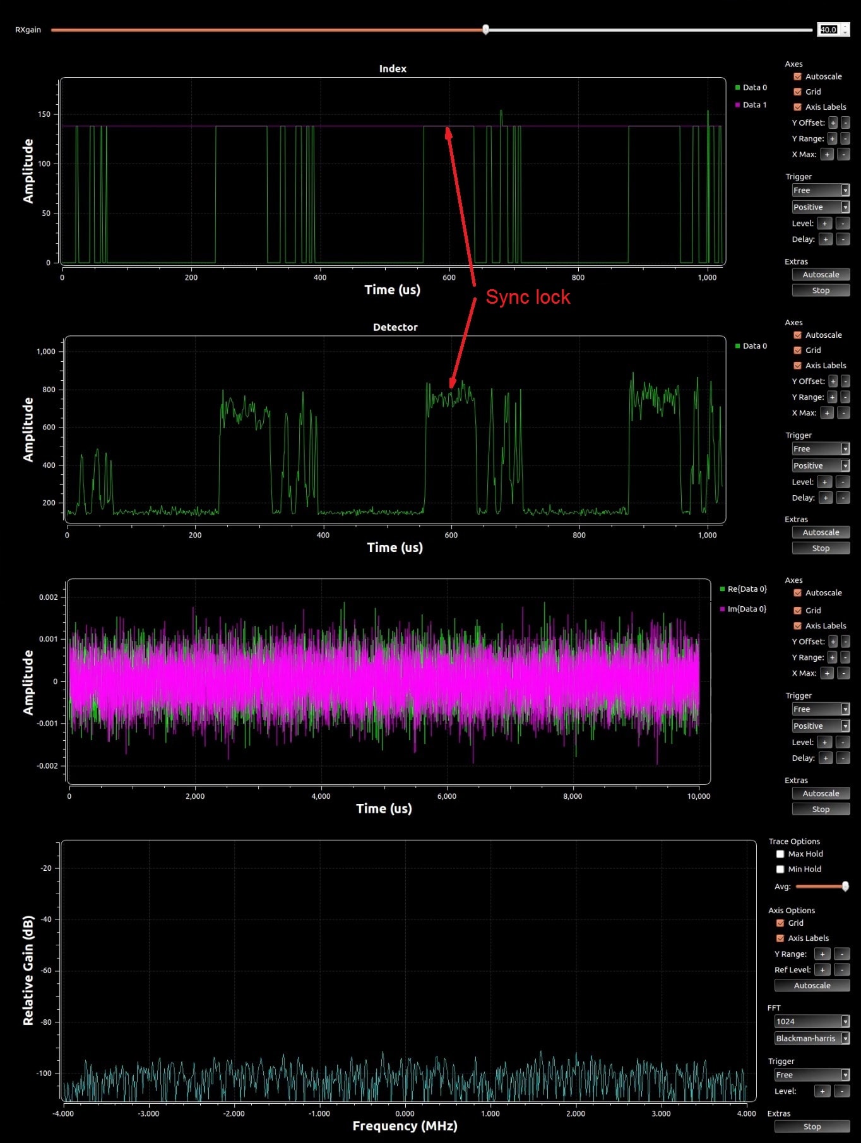Viewport: 861px width, 1143px height.
Task: Raise trigger Level plus for Detector plot
Action: point(824,482)
